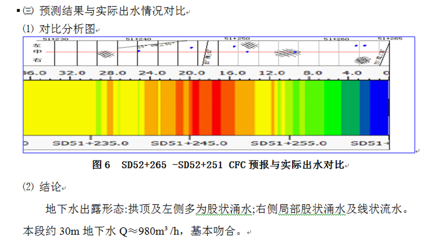
Task: Click scale label 20.0 in the figure
Action: [x=192, y=73]
